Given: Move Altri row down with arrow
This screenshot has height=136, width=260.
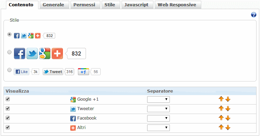Looking at the screenshot, I should click(x=228, y=128).
